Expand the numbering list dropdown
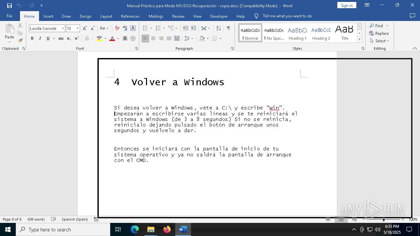This screenshot has height=236, width=420. pyautogui.click(x=164, y=29)
